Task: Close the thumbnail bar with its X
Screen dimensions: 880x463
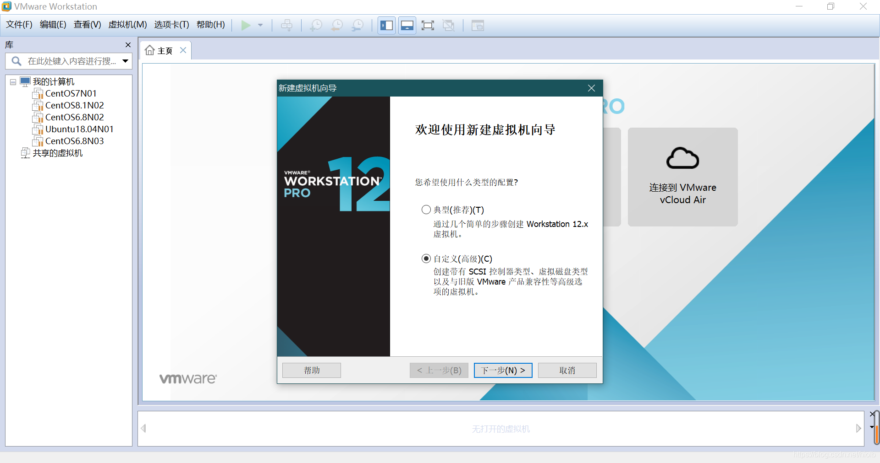Action: click(872, 414)
